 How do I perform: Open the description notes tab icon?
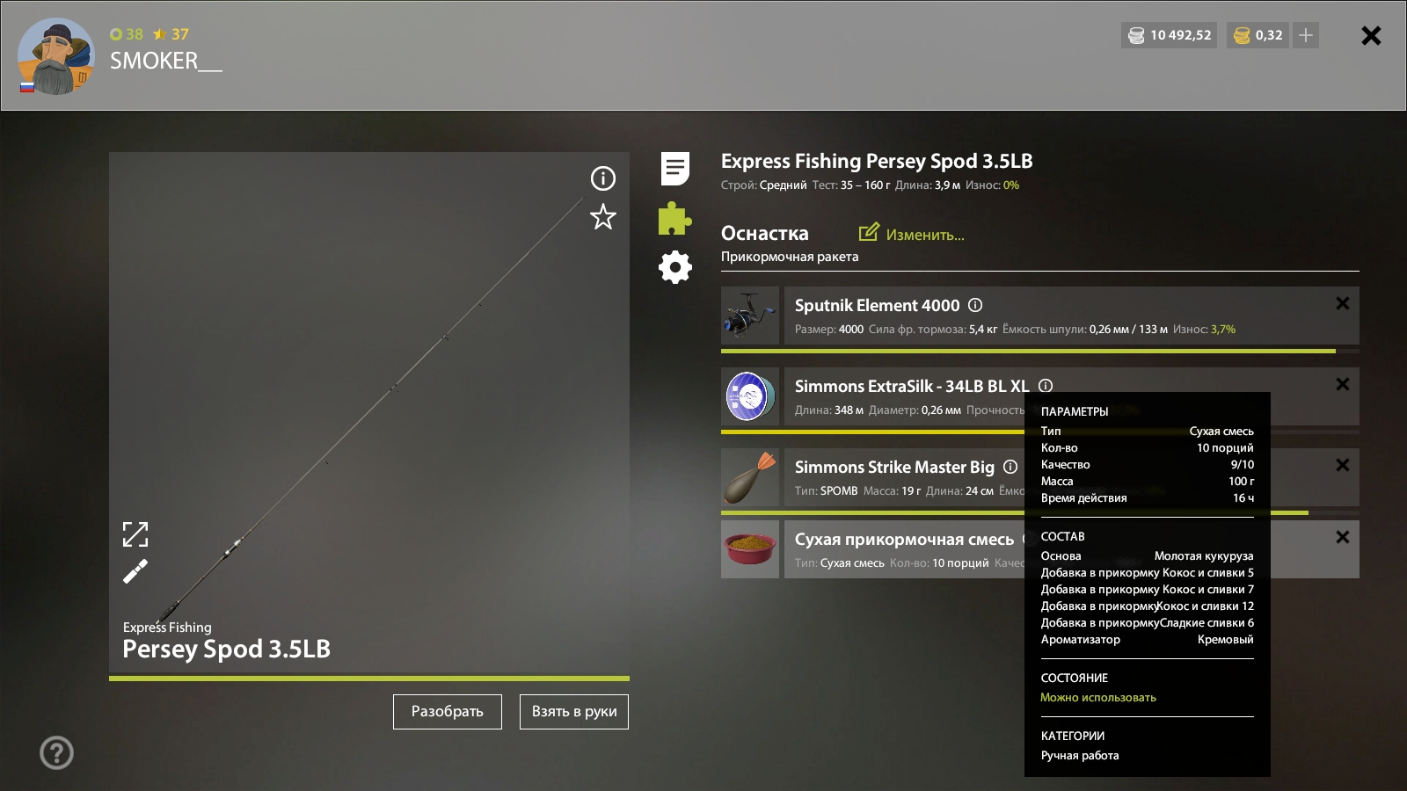coord(675,169)
